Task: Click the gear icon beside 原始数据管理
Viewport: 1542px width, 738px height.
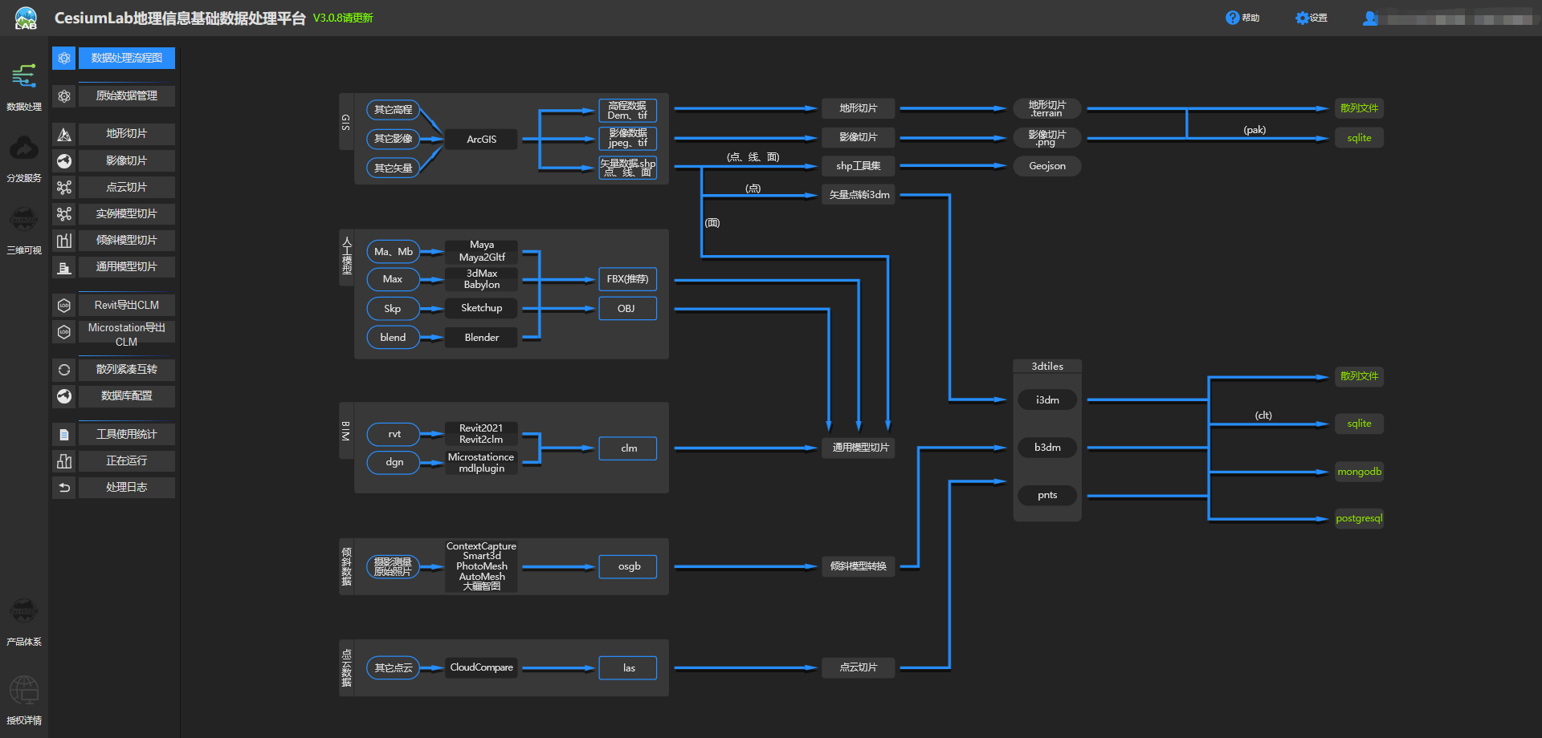Action: (64, 96)
